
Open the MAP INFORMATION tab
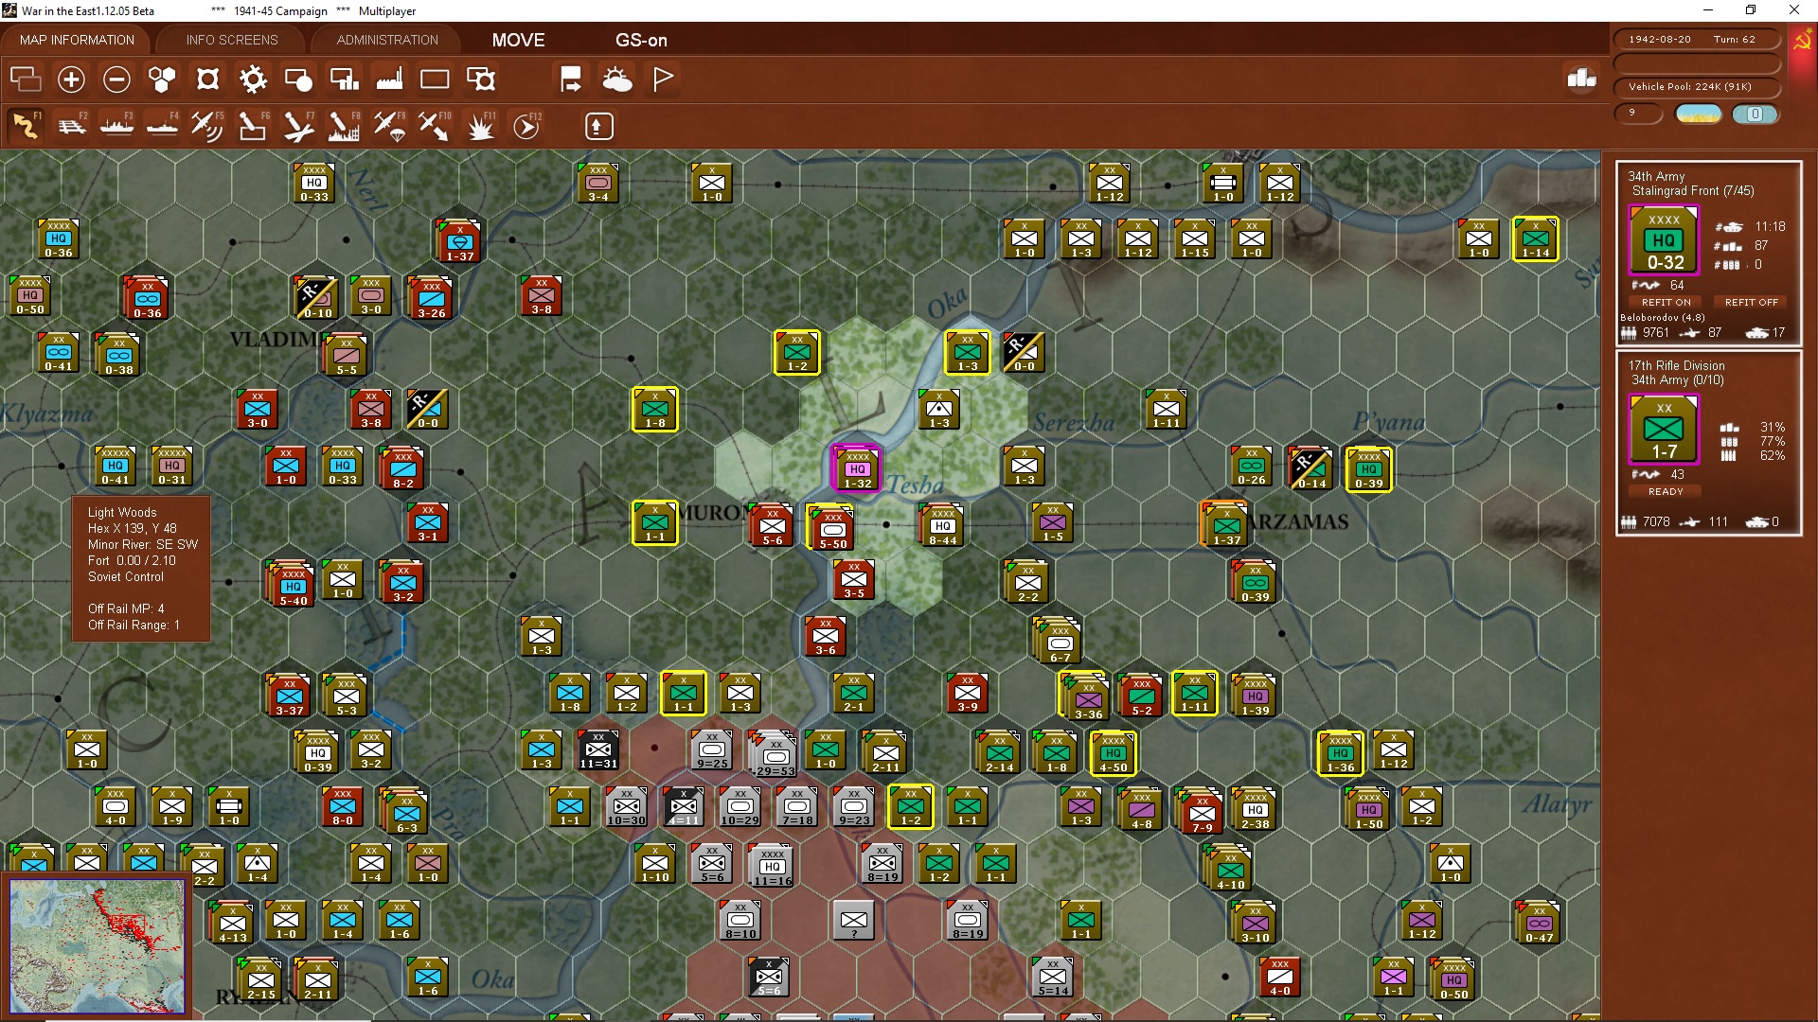pos(77,40)
